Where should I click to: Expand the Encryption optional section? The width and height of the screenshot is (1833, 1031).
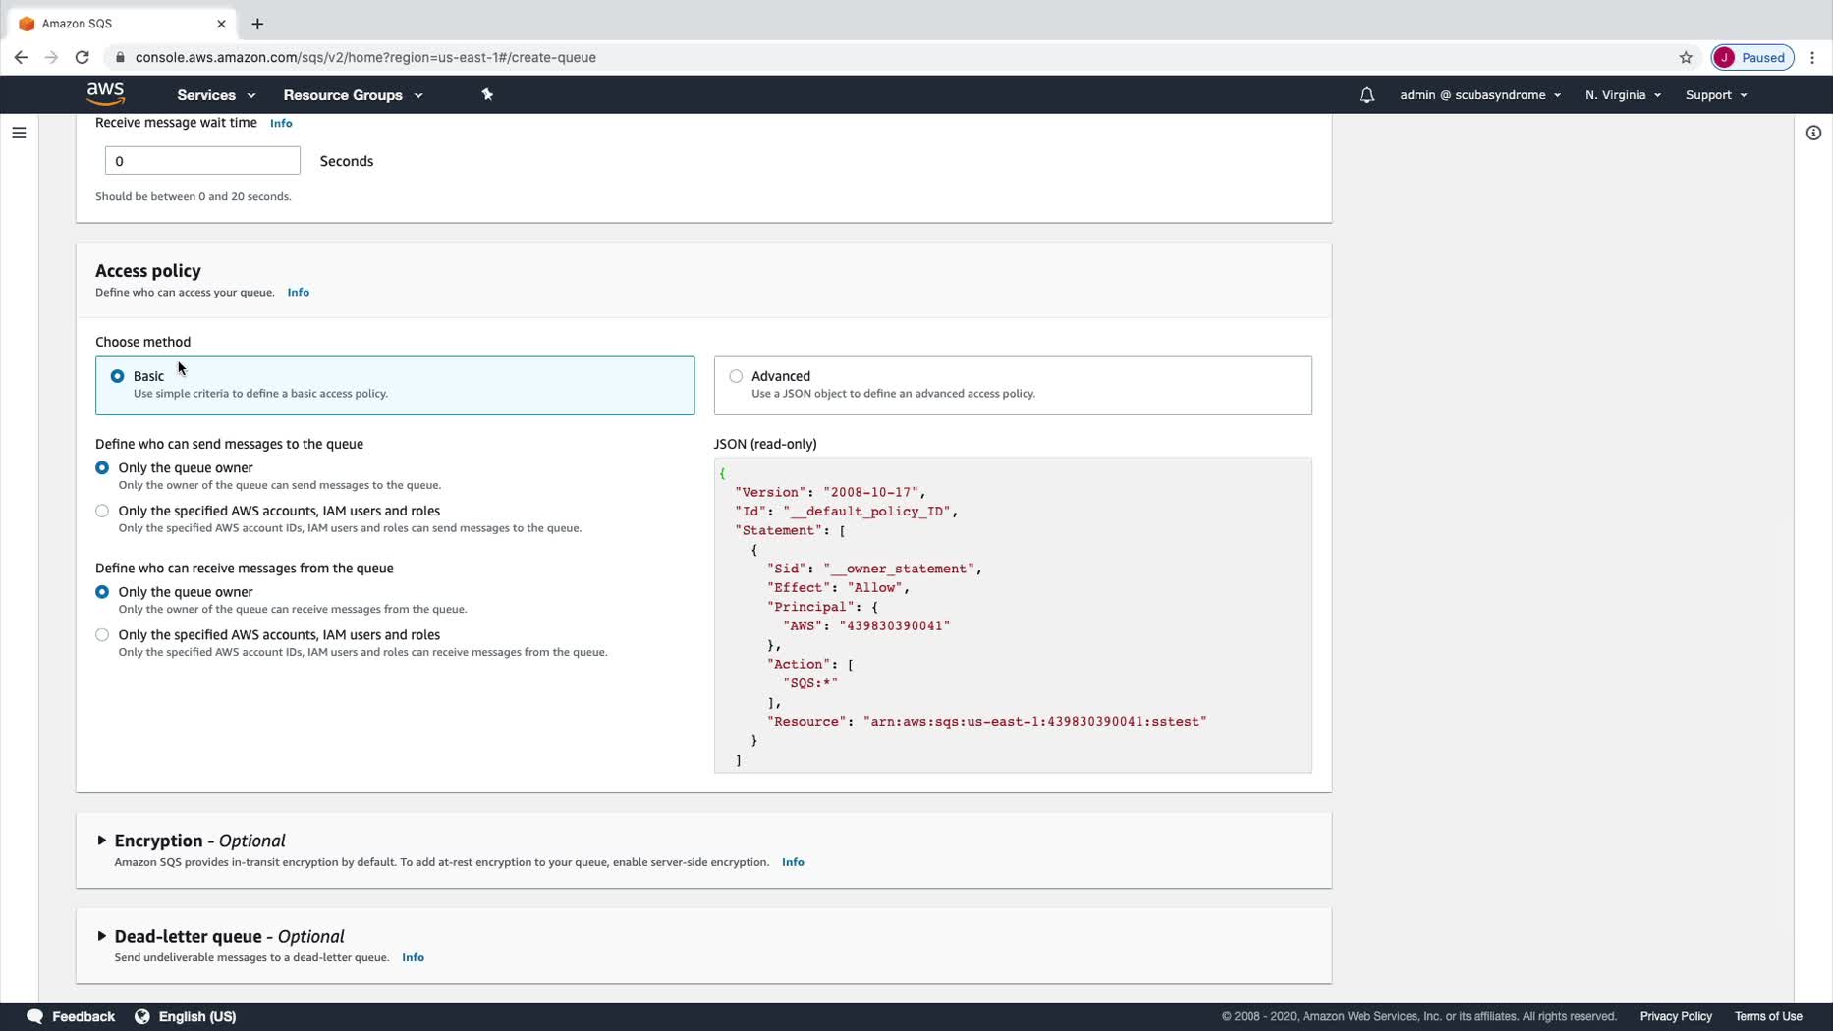point(102,841)
